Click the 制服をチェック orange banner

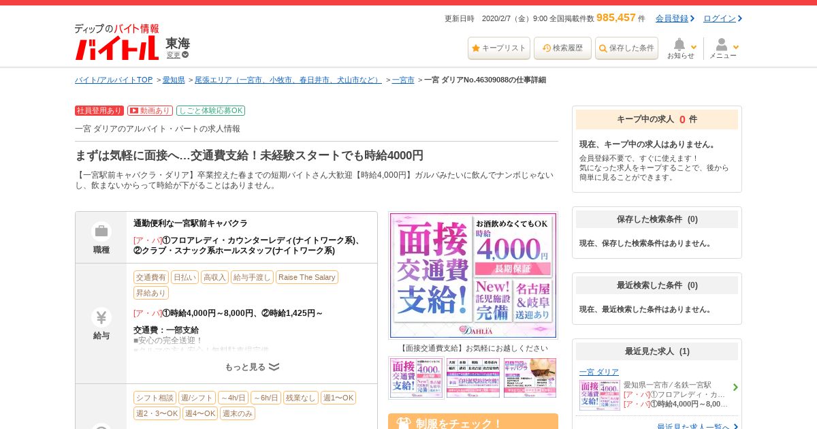[x=473, y=422]
